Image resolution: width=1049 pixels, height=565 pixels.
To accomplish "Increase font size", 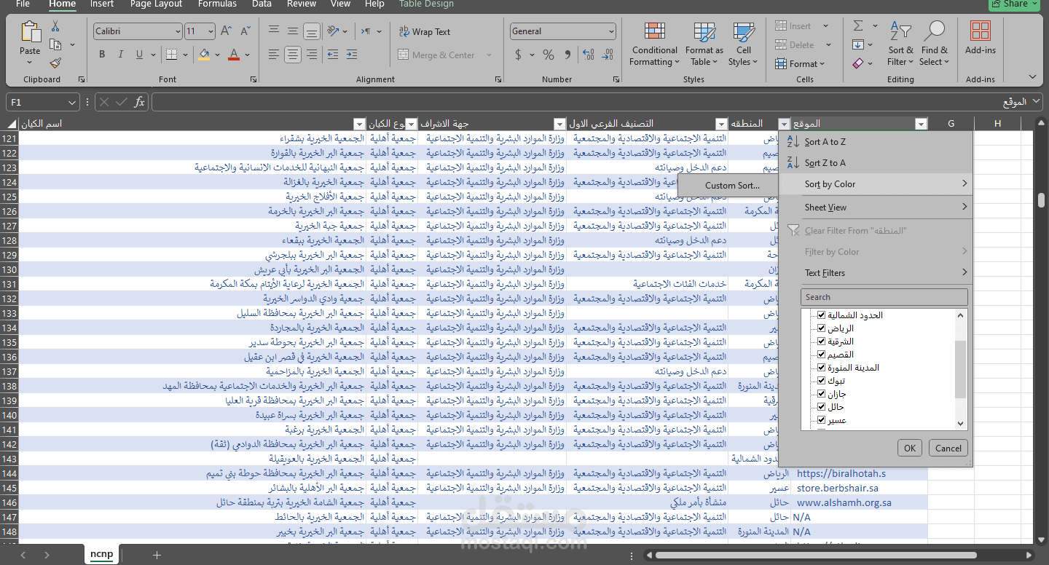I will click(226, 31).
